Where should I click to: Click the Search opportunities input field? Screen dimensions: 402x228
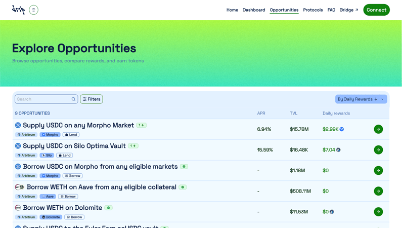[x=43, y=99]
